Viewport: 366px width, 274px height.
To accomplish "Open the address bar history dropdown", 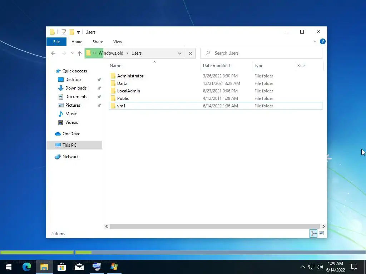I will coord(180,54).
